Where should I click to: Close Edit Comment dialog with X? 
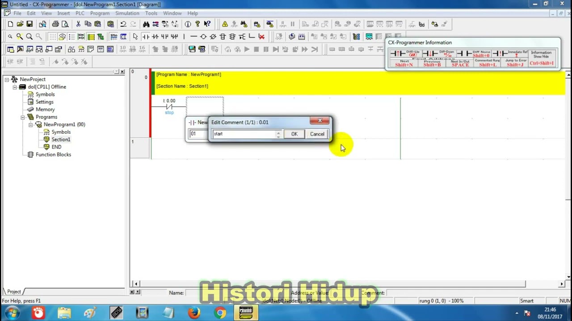tap(320, 121)
